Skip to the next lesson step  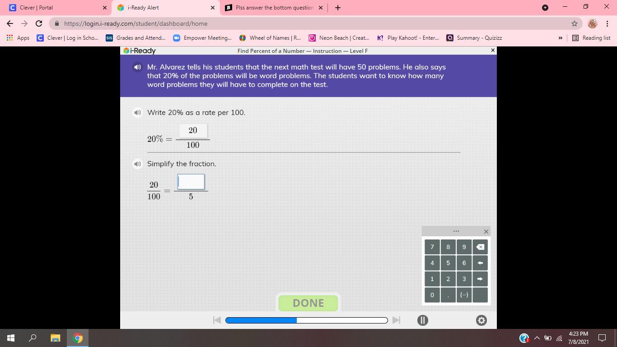pyautogui.click(x=396, y=320)
